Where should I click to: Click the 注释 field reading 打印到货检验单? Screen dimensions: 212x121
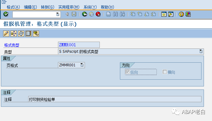115,99
